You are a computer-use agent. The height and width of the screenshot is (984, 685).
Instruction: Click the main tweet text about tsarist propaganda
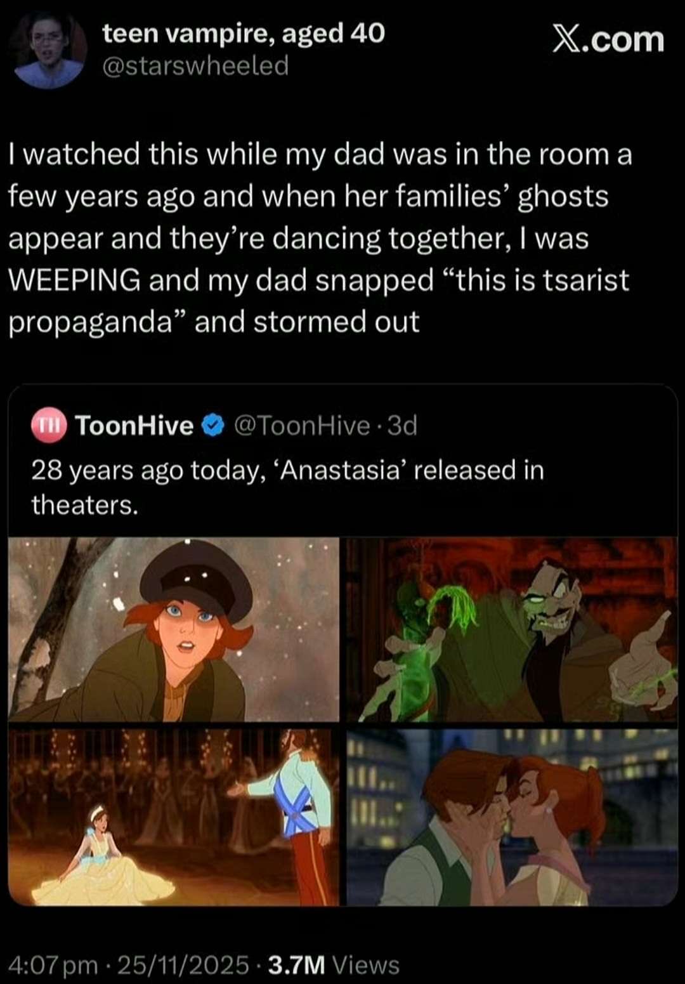[320, 238]
